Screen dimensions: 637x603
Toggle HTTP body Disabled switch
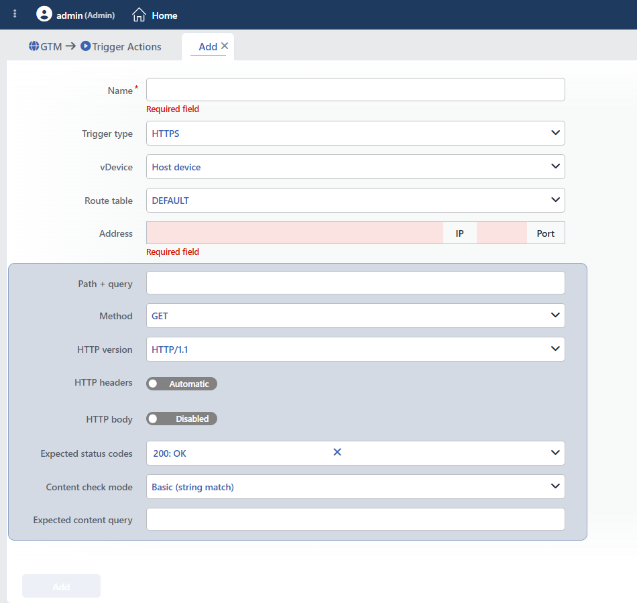(x=182, y=419)
